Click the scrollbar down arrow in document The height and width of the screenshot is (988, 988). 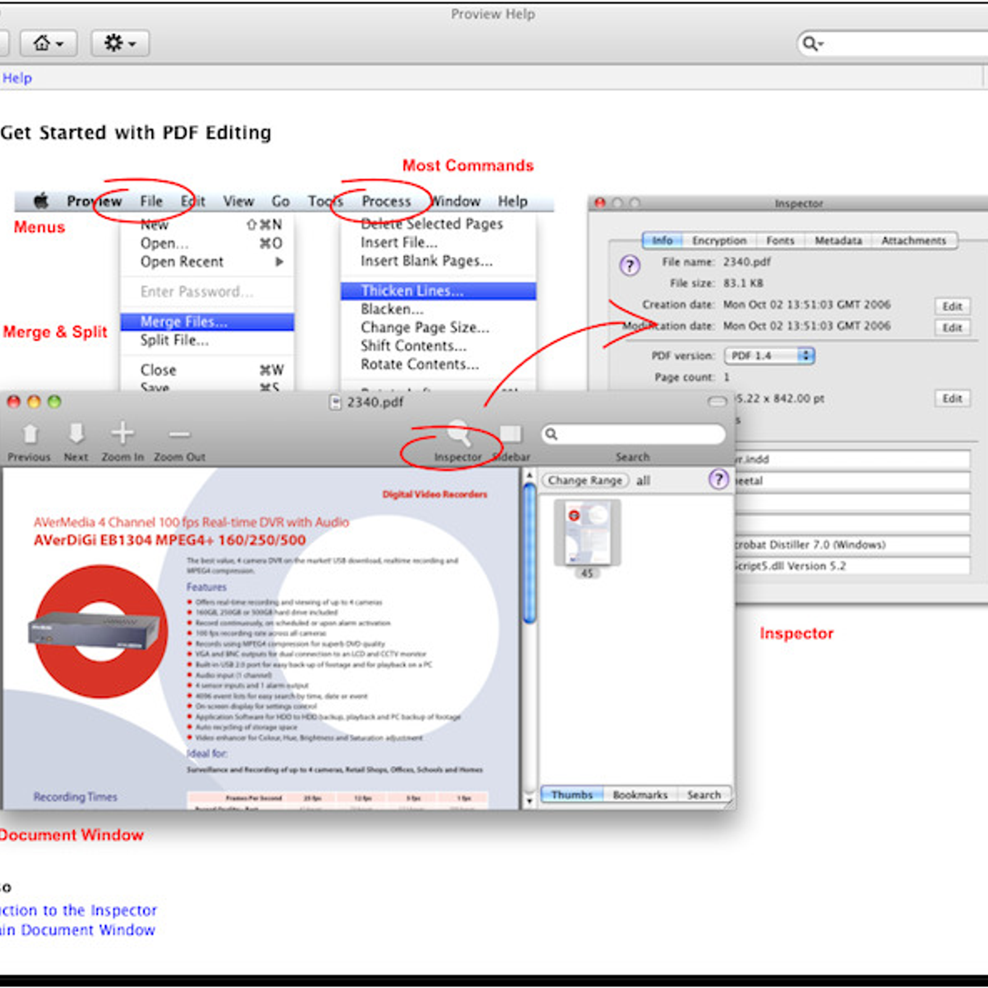pyautogui.click(x=529, y=802)
